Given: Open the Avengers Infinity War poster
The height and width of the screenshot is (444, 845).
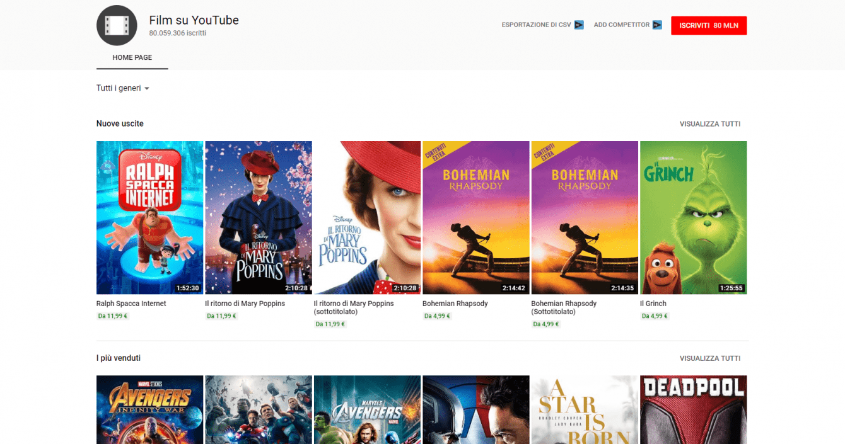Looking at the screenshot, I should [150, 410].
